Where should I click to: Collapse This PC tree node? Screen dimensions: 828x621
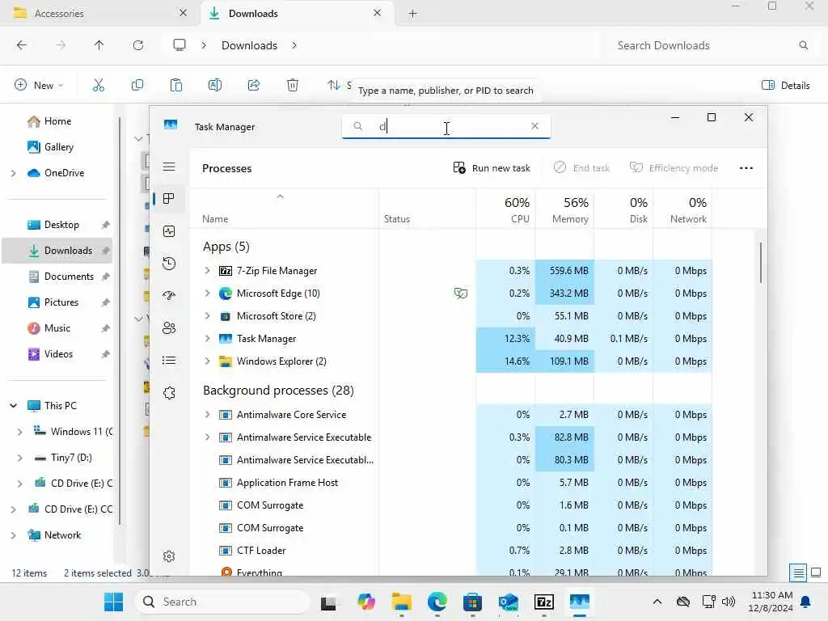point(13,406)
